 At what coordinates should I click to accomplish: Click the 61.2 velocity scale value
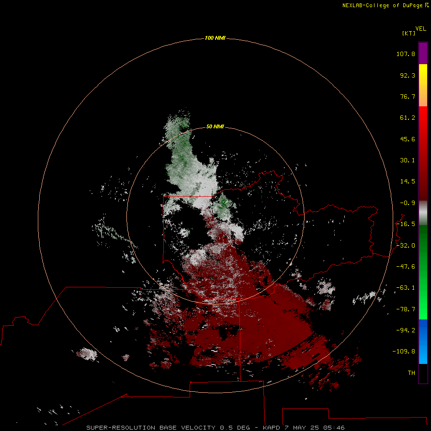tap(408, 118)
